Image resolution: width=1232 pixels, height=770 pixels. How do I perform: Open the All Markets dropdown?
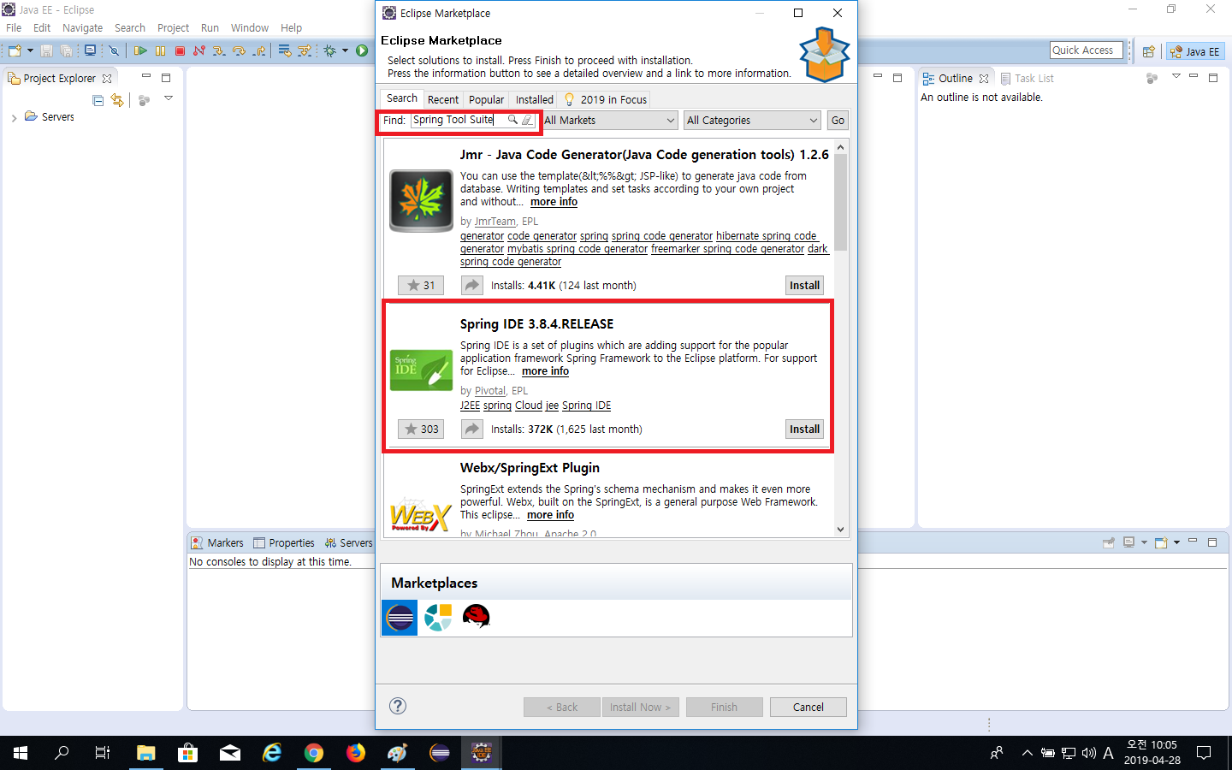coord(610,121)
